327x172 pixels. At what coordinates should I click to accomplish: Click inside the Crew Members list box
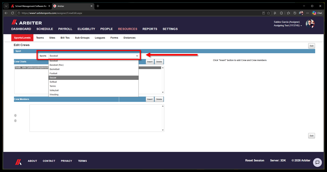click(x=97, y=118)
